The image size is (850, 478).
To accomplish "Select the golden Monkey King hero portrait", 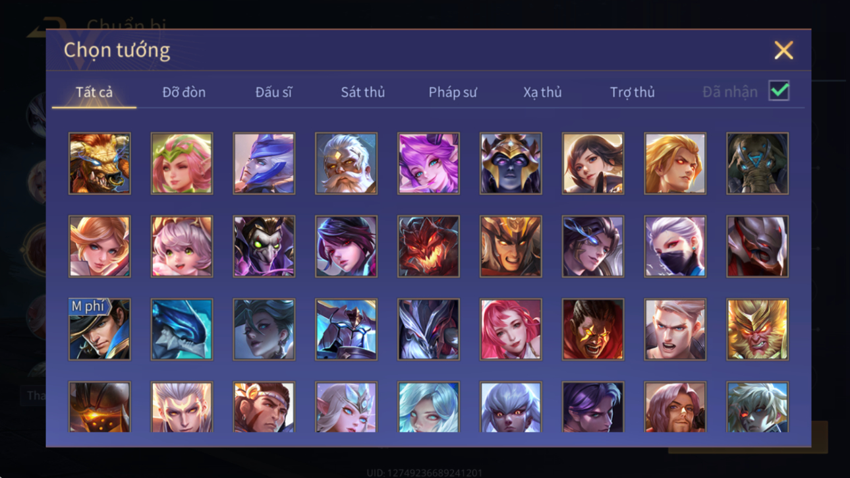I will click(x=757, y=330).
